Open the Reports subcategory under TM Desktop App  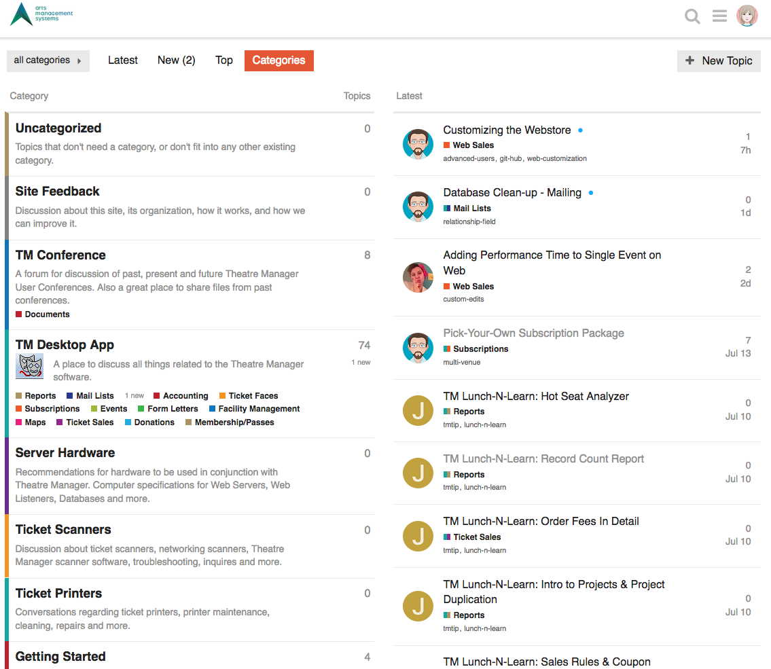(36, 396)
